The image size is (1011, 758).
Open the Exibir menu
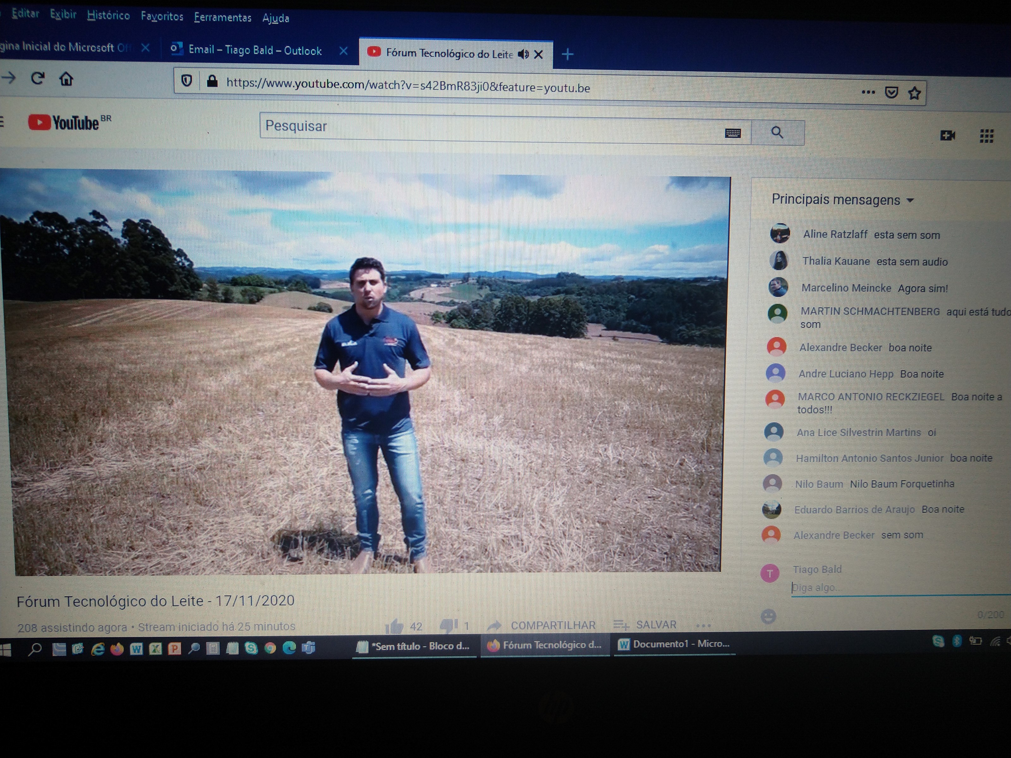pos(63,15)
